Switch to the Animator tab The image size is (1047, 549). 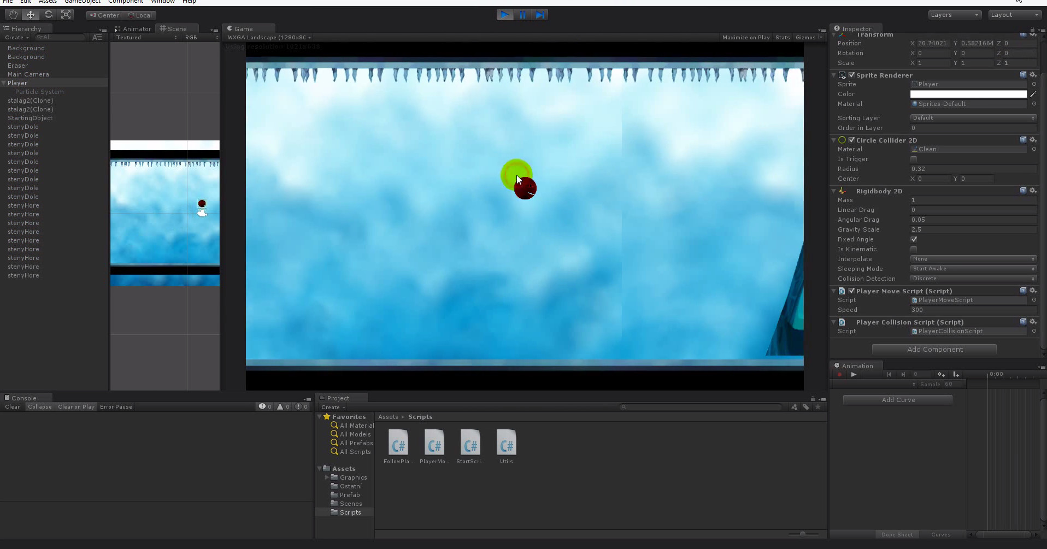(133, 29)
